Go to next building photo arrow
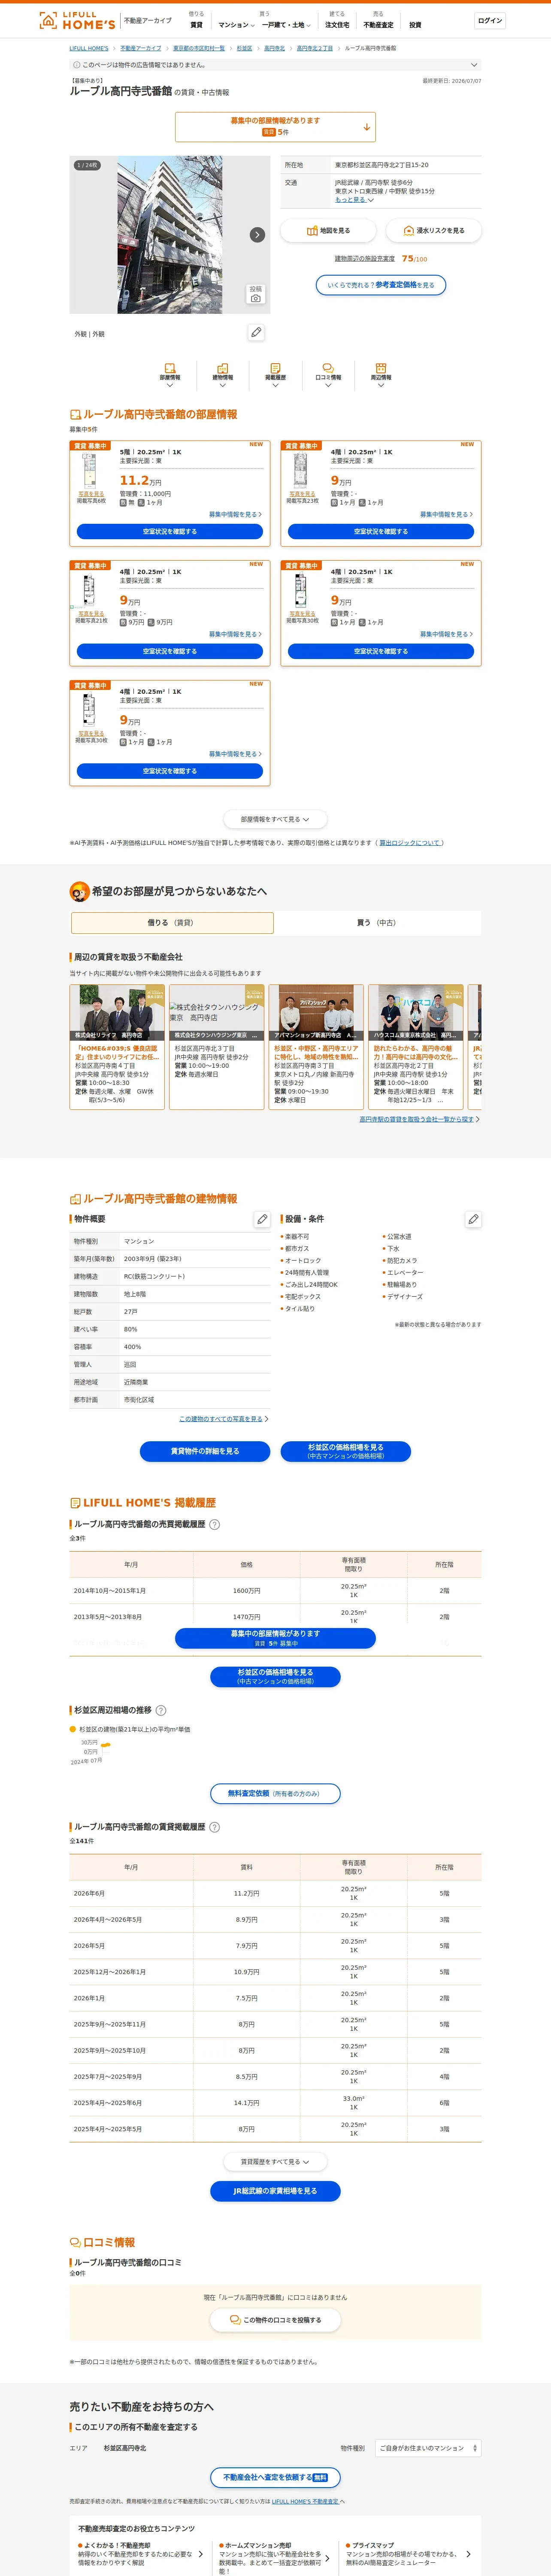551x2576 pixels. click(257, 235)
